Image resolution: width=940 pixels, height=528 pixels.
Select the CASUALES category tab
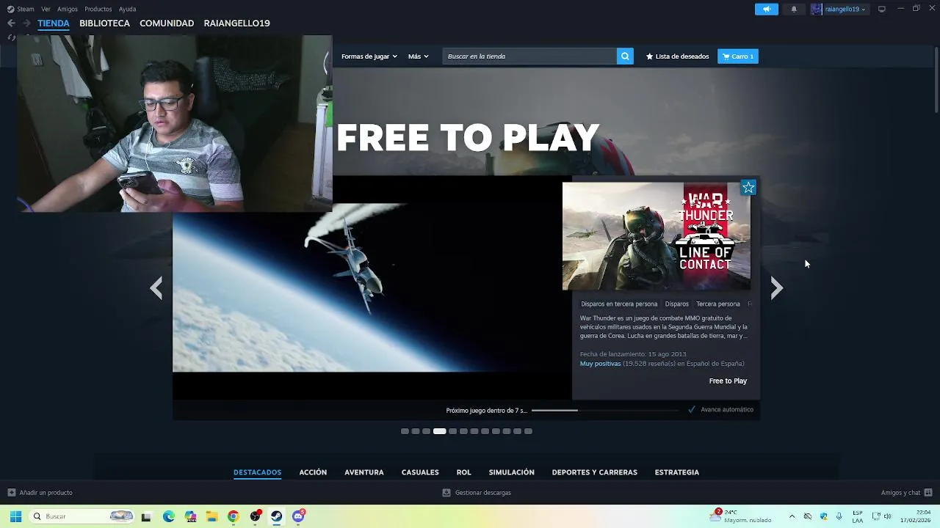420,472
